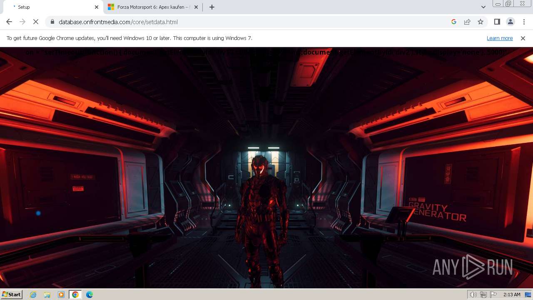Restore down the Chrome window
Screen dimensions: 533x300
click(508, 4)
